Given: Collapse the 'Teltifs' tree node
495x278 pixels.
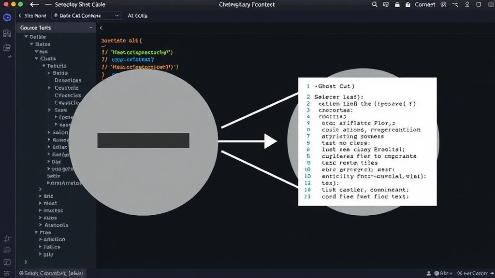Looking at the screenshot, I should tap(44, 66).
